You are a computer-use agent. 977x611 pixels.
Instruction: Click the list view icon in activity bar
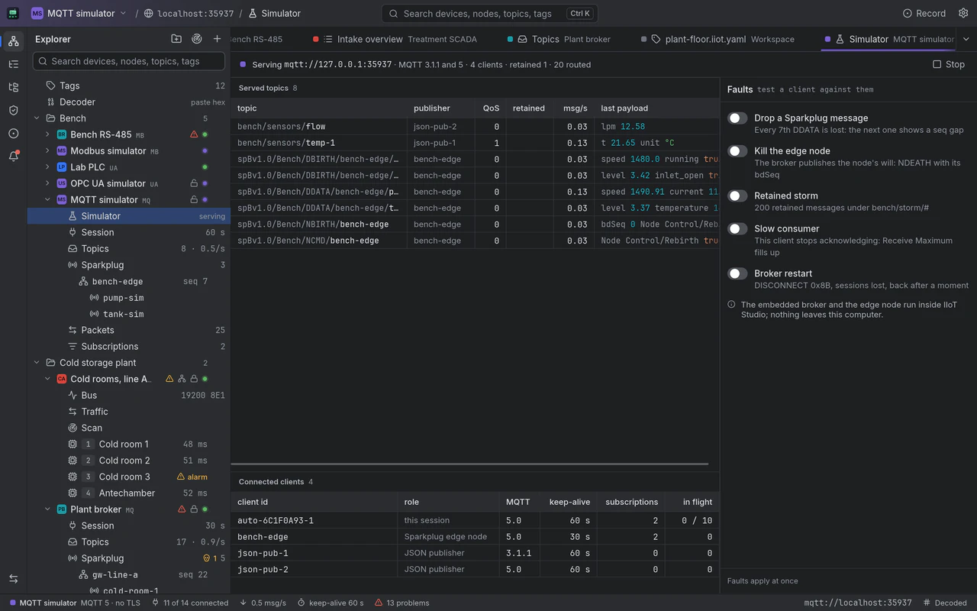(x=13, y=64)
